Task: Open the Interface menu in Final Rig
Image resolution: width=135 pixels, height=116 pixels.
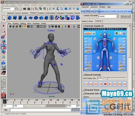Action: [94, 7]
